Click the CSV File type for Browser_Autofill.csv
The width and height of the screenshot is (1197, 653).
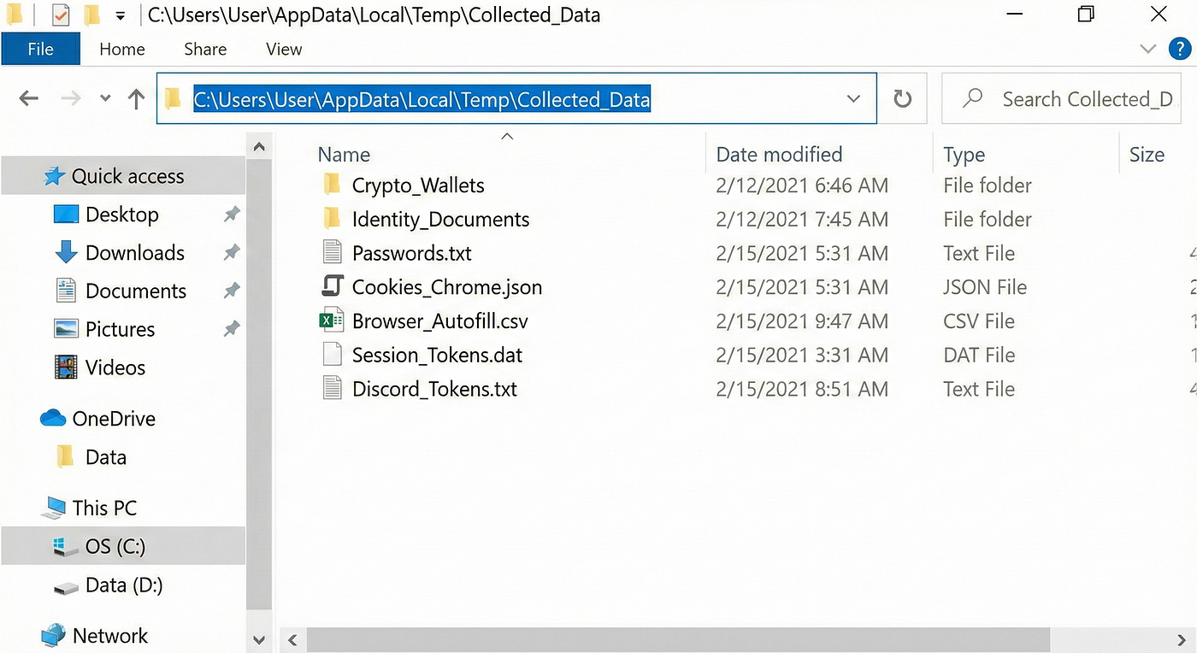coord(979,321)
